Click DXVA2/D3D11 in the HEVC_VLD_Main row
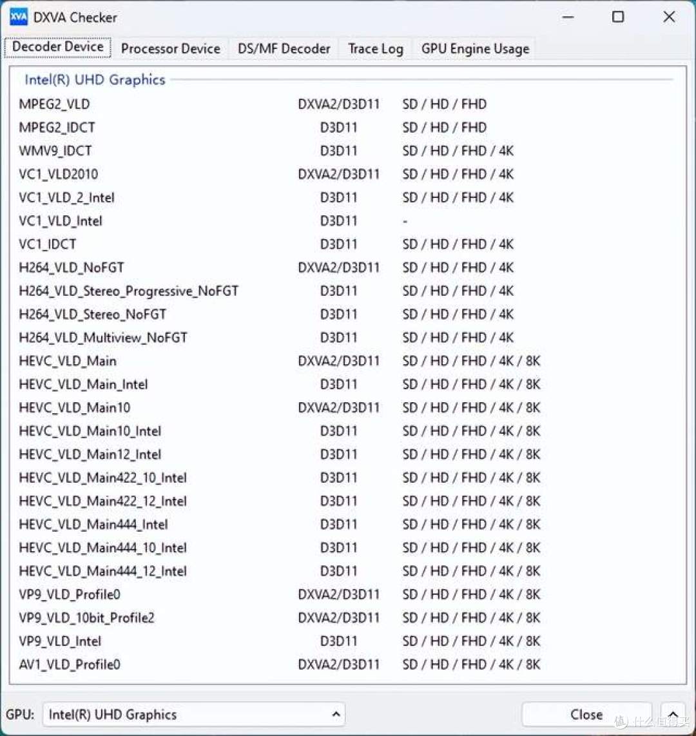 (338, 361)
